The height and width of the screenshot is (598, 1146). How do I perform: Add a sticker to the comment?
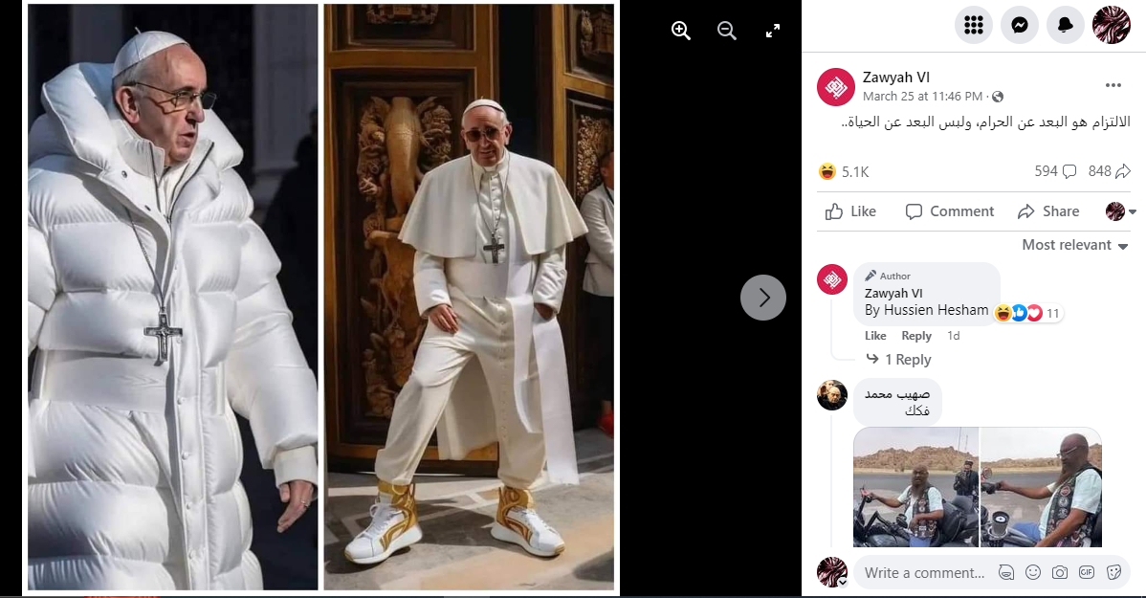[x=1113, y=572]
